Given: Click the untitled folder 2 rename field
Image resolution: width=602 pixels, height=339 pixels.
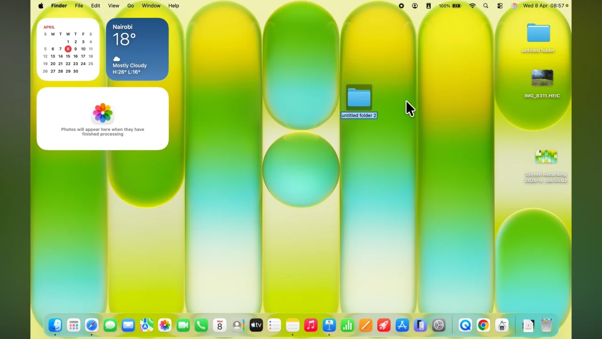Looking at the screenshot, I should [359, 115].
